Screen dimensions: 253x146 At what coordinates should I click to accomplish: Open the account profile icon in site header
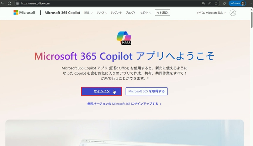coord(233,13)
